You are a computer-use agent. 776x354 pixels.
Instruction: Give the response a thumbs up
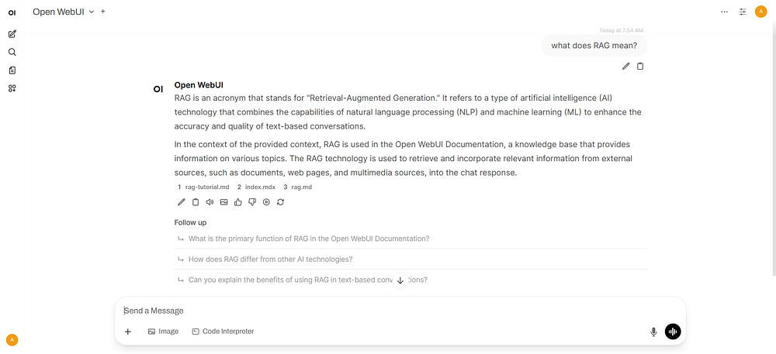[x=238, y=202]
